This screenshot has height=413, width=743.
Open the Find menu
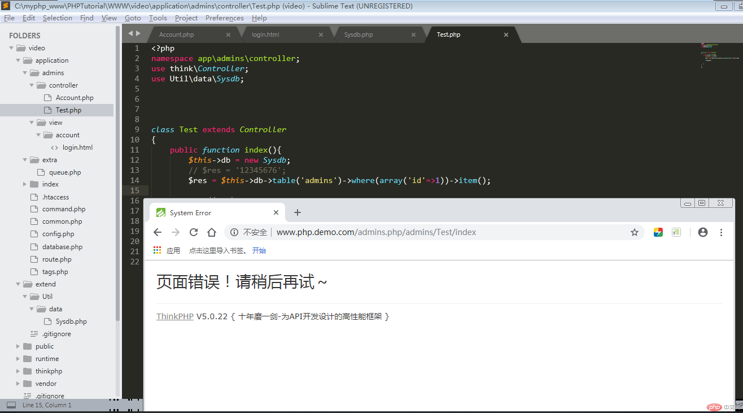pyautogui.click(x=87, y=18)
